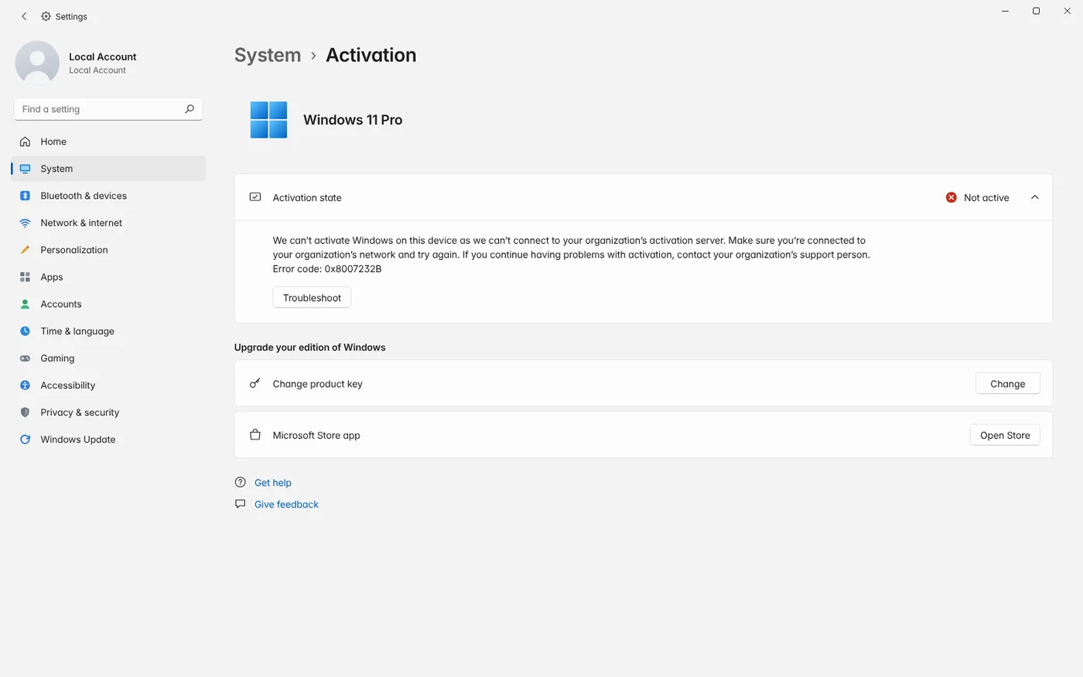Click System in the breadcrumb

(268, 55)
